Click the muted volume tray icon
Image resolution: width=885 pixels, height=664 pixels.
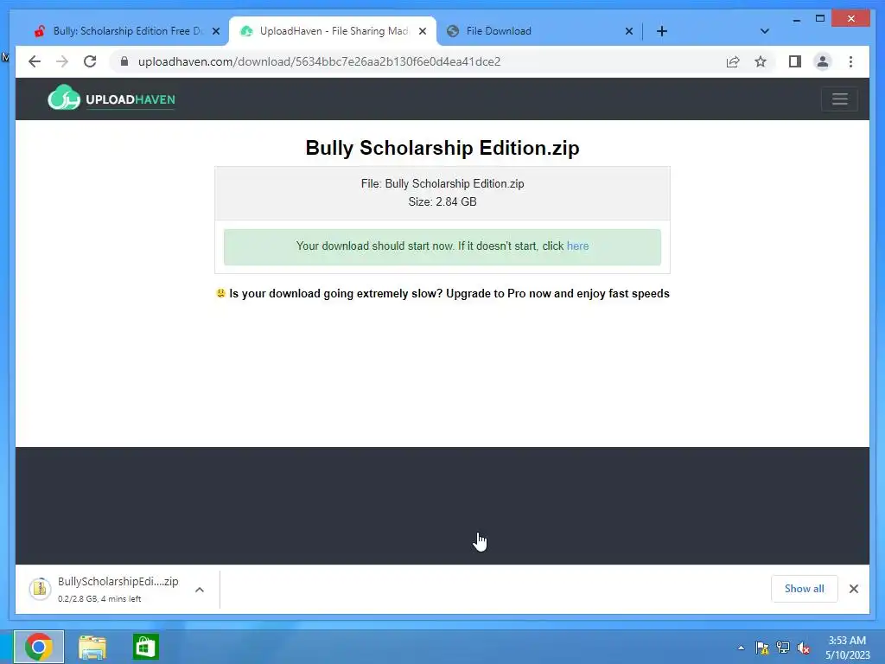coord(804,648)
